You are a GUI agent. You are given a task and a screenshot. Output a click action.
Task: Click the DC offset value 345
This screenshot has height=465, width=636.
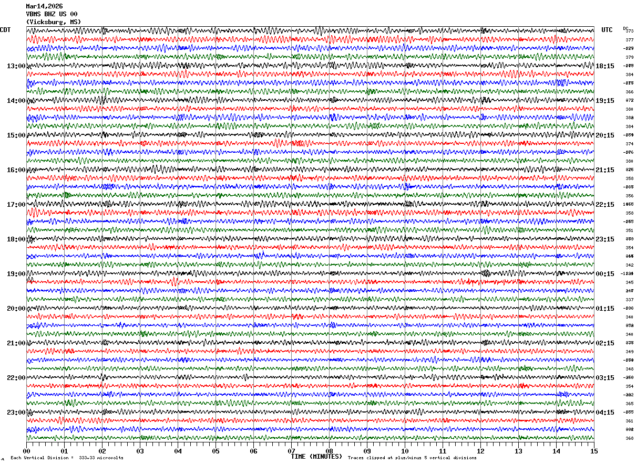tap(629, 282)
